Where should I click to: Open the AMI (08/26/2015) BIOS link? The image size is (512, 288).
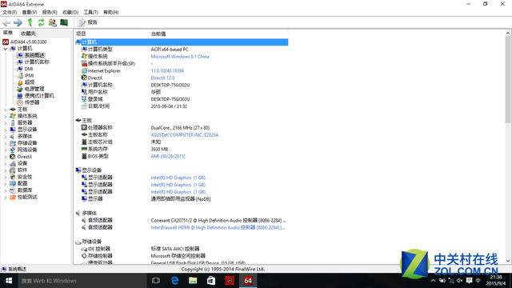[168, 157]
